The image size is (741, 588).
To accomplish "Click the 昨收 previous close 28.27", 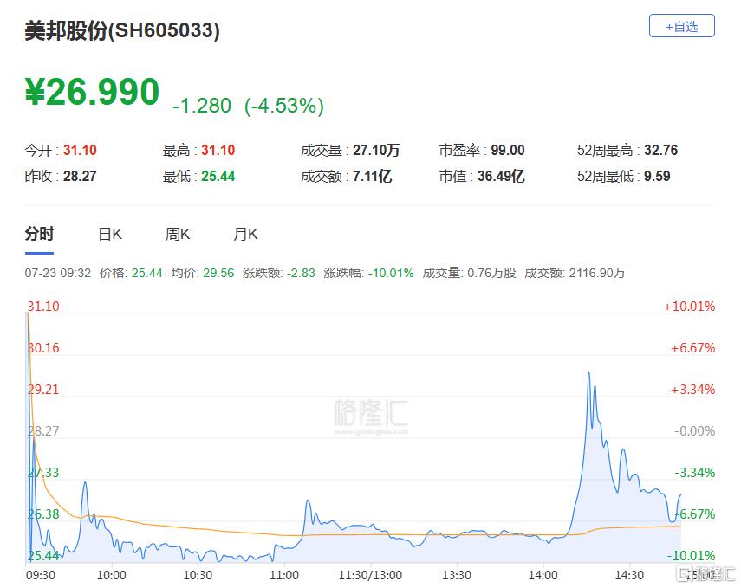I will tap(80, 176).
